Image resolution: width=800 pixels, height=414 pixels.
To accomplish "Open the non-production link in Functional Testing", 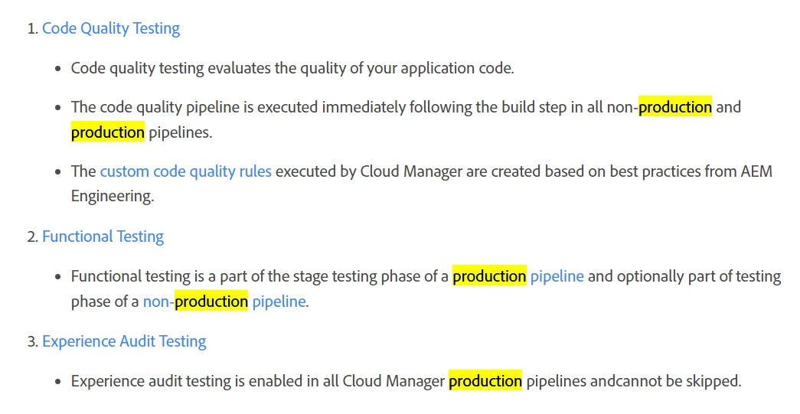I will [195, 302].
